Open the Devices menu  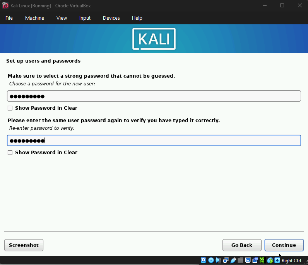click(x=111, y=18)
